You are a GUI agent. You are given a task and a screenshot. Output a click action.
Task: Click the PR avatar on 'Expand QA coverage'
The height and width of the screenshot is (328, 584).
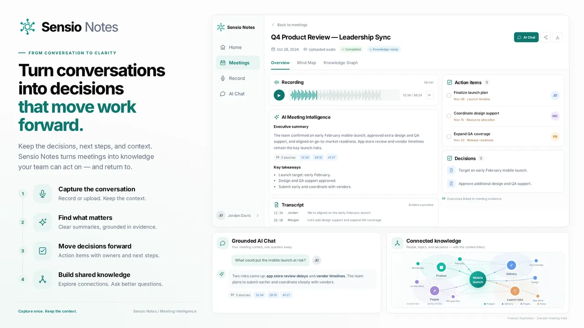click(555, 137)
